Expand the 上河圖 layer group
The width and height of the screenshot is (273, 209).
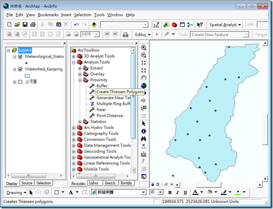[x=14, y=82]
